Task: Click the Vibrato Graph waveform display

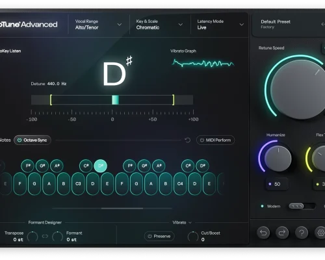Action: click(203, 63)
